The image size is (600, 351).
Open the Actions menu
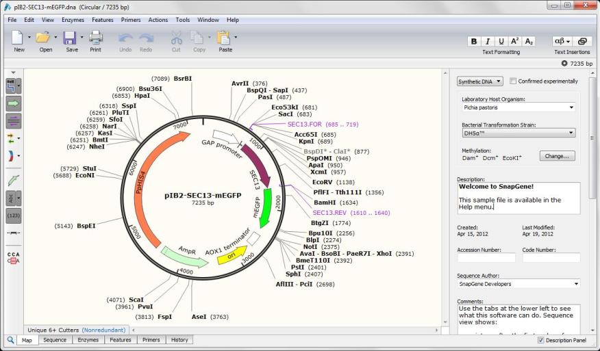point(158,20)
